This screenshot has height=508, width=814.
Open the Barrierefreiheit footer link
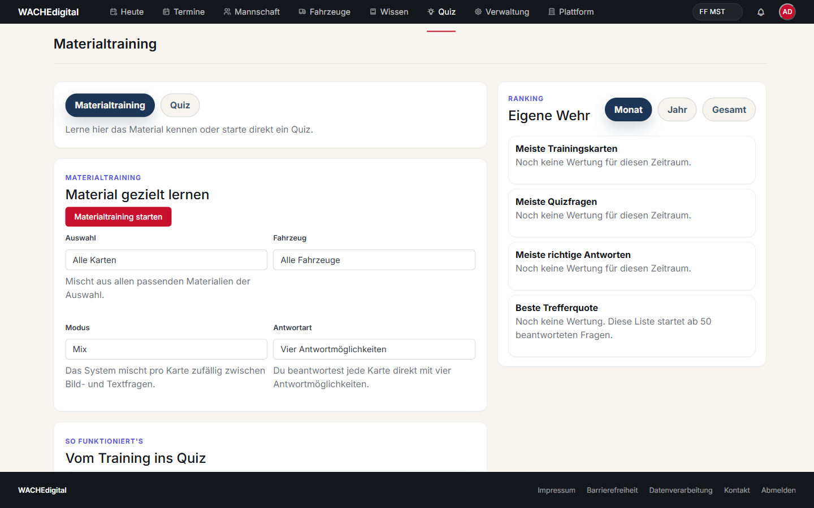tap(612, 491)
